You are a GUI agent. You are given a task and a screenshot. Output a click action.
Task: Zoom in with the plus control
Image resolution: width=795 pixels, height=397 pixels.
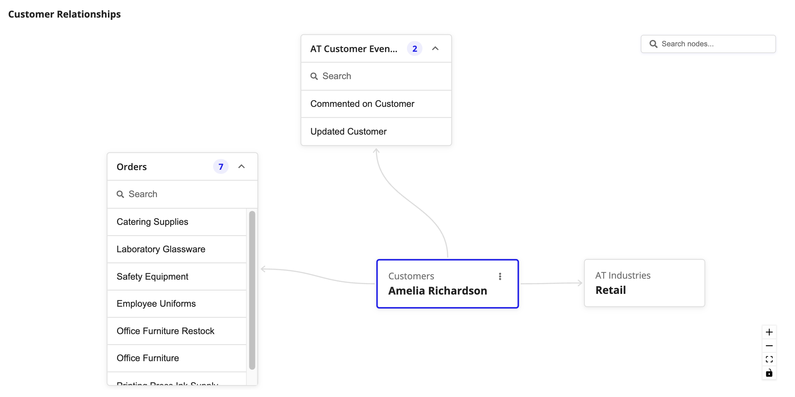(x=769, y=332)
